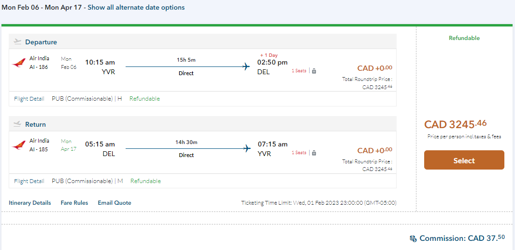Image resolution: width=515 pixels, height=250 pixels.
Task: Click the airplane arrow on the departure route line
Action: click(x=246, y=66)
